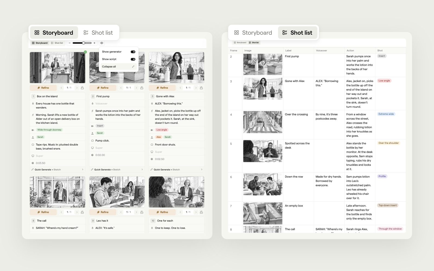Toggle the 'Show script' switch
Viewport: 434px width, 271px height.
133,59
